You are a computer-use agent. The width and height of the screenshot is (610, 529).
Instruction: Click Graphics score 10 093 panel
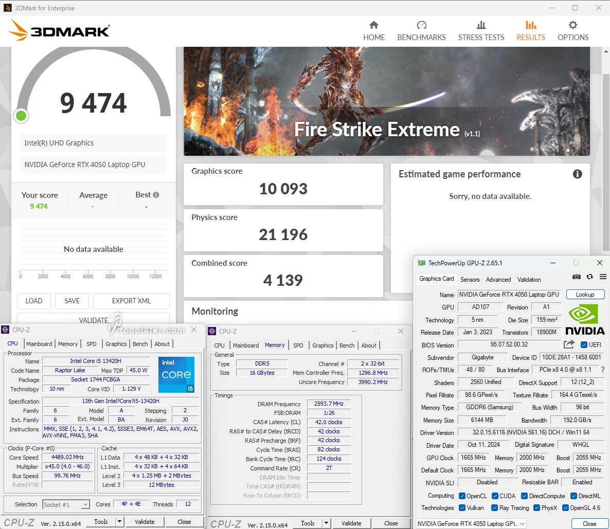[283, 184]
